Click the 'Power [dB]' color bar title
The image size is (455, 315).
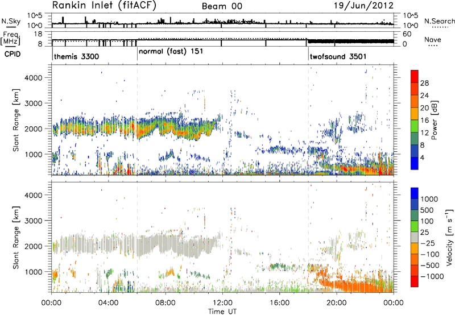click(434, 120)
